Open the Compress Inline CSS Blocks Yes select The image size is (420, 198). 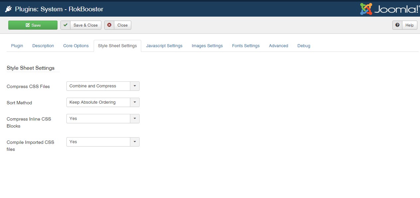(x=103, y=119)
